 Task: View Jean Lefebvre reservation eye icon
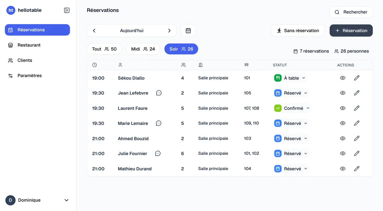click(343, 93)
